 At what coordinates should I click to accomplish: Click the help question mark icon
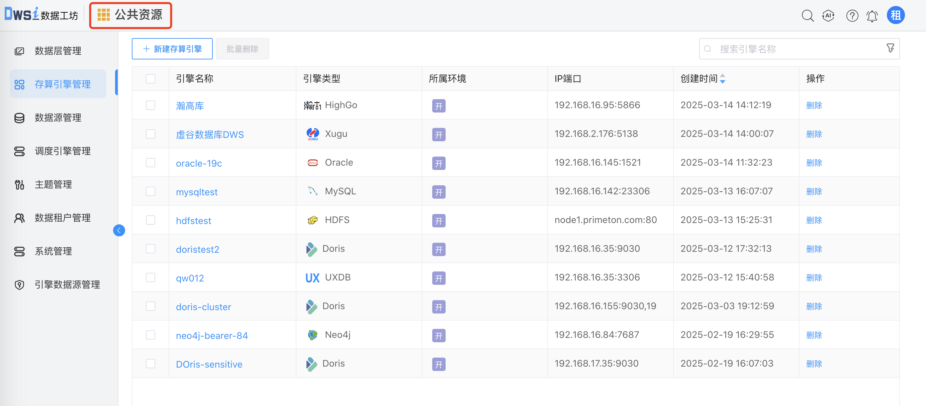[x=852, y=16]
